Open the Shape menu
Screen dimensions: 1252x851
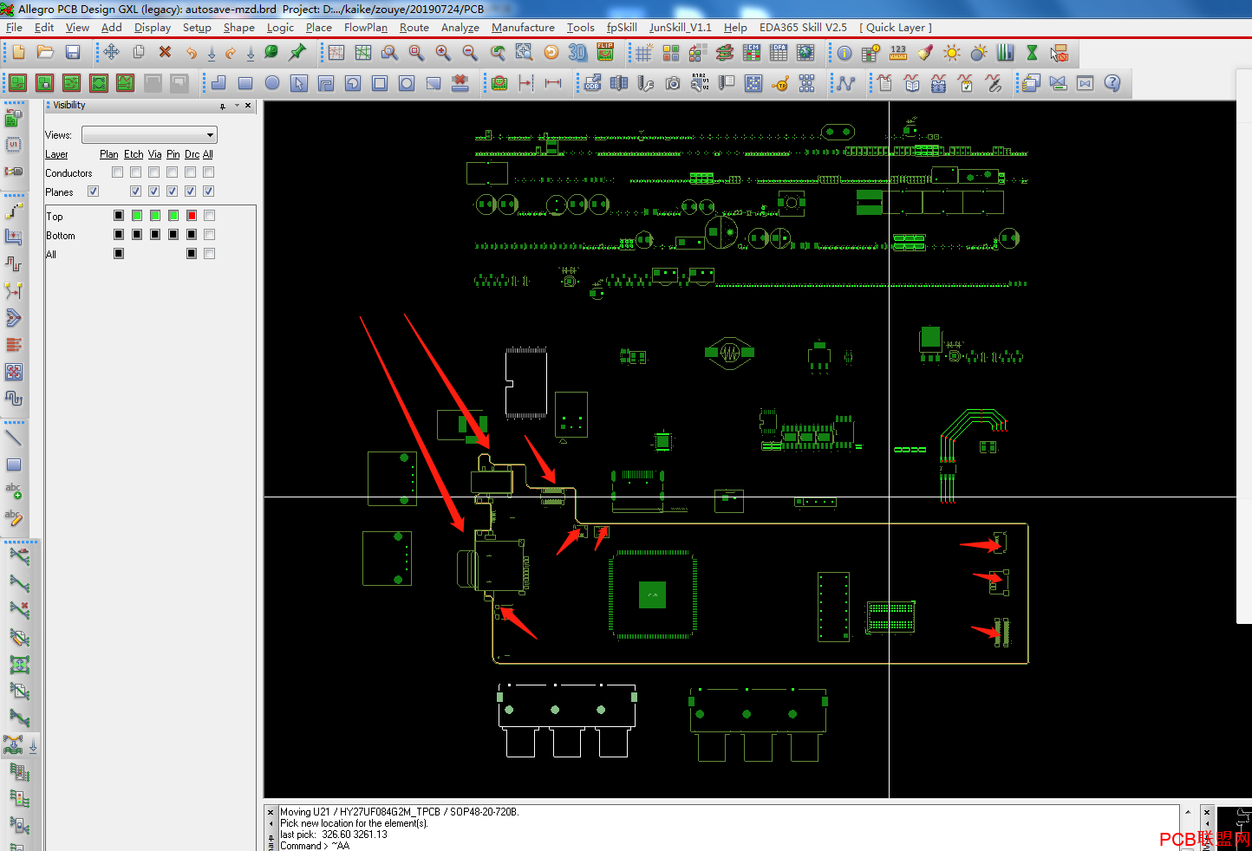[239, 28]
